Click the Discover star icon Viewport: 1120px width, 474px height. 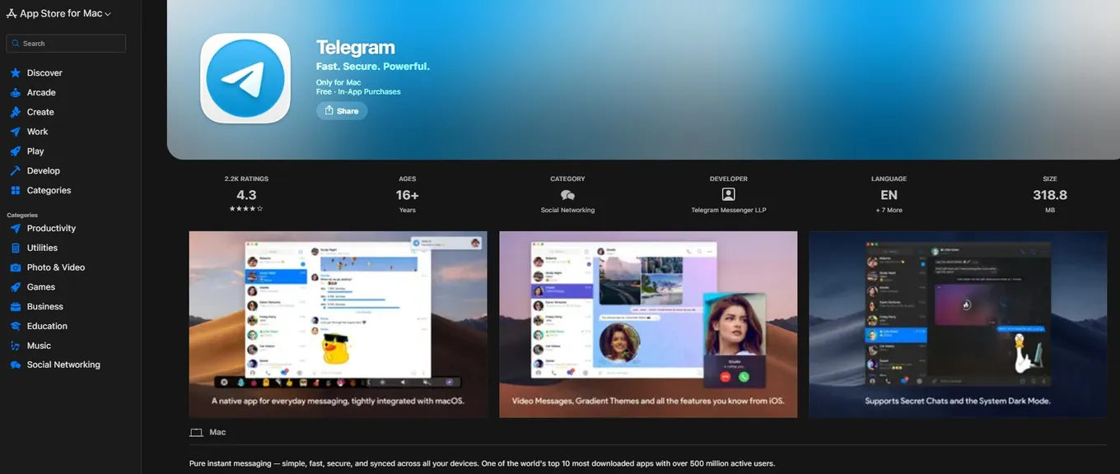(x=15, y=73)
